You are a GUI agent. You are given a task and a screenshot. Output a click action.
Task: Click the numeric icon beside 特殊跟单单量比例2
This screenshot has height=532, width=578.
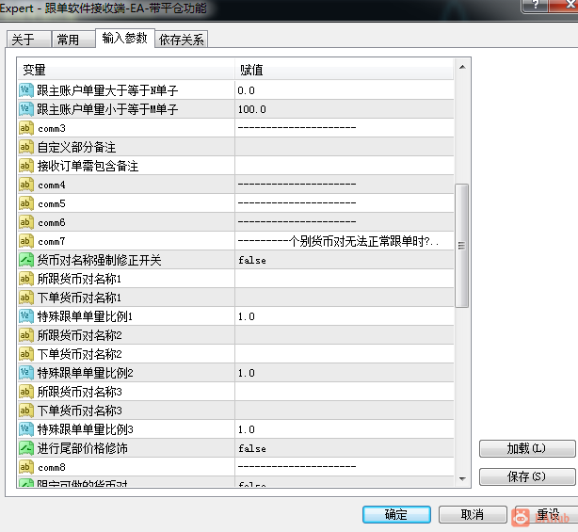(x=25, y=372)
